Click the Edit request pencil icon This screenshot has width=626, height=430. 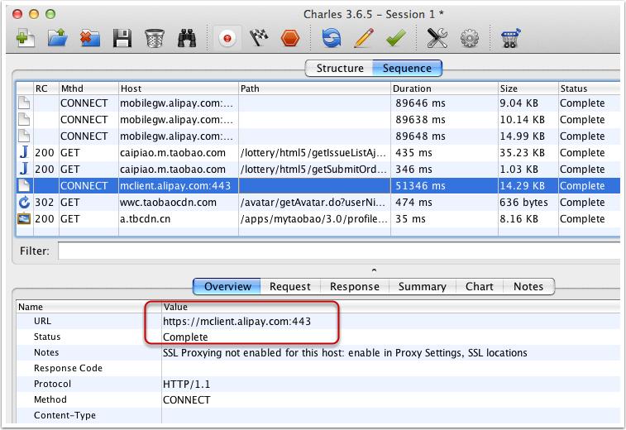[363, 38]
